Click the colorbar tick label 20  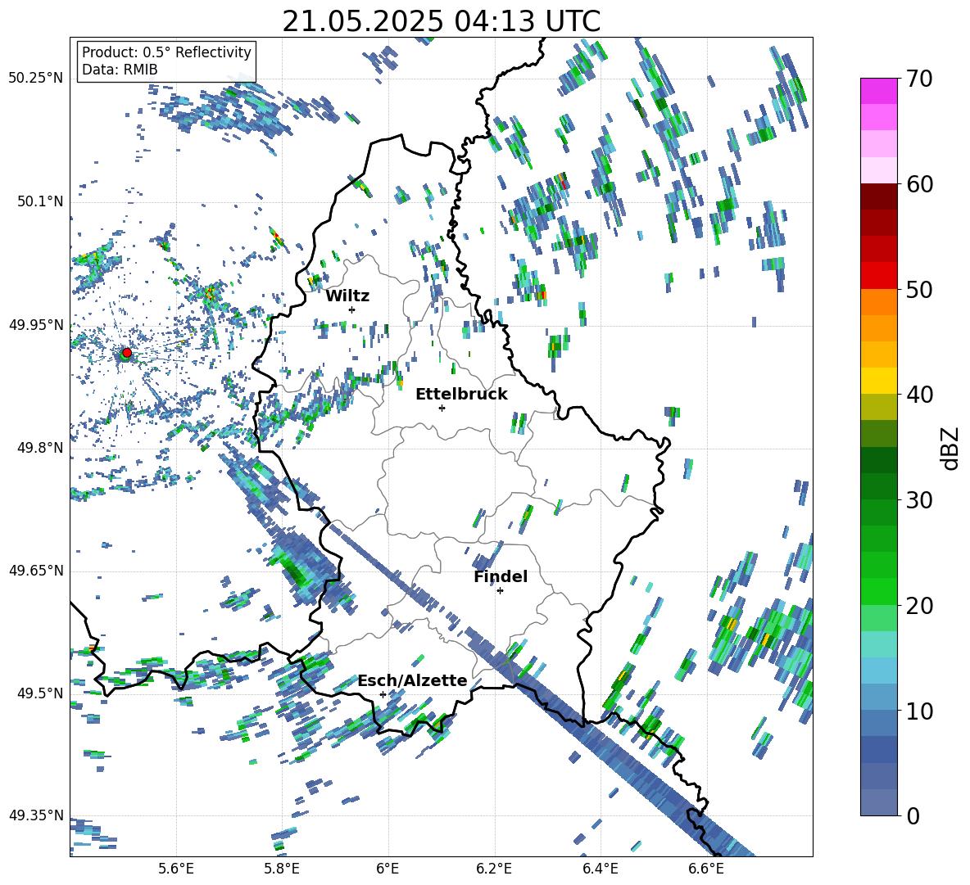[919, 605]
